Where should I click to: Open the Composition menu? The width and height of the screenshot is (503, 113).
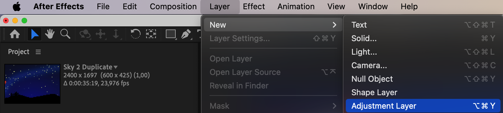click(x=173, y=6)
